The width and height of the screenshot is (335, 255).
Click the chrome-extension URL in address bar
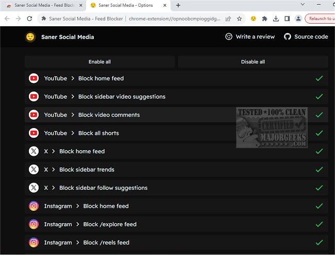175,19
